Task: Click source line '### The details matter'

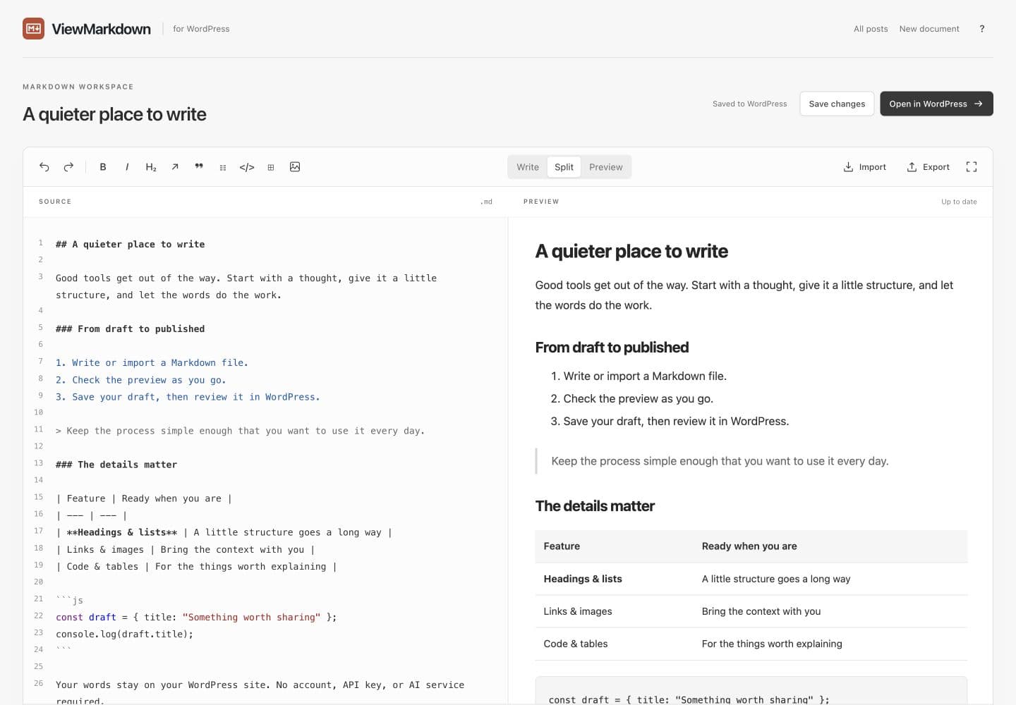Action: [116, 465]
